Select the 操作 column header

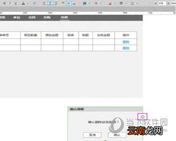pyautogui.click(x=126, y=35)
